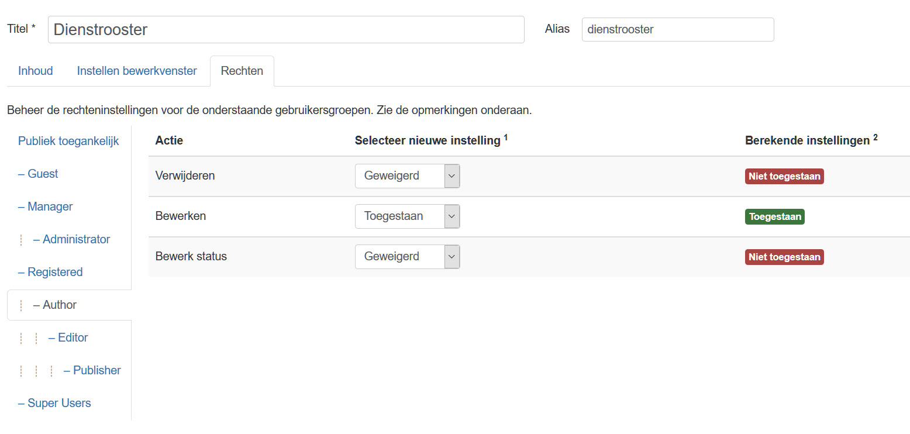Open the Bewerken permission dropdown

407,216
